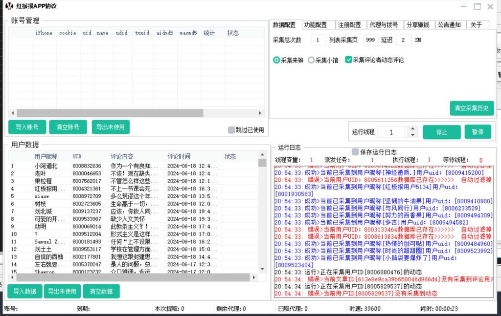Open the 关于 tab

click(477, 25)
